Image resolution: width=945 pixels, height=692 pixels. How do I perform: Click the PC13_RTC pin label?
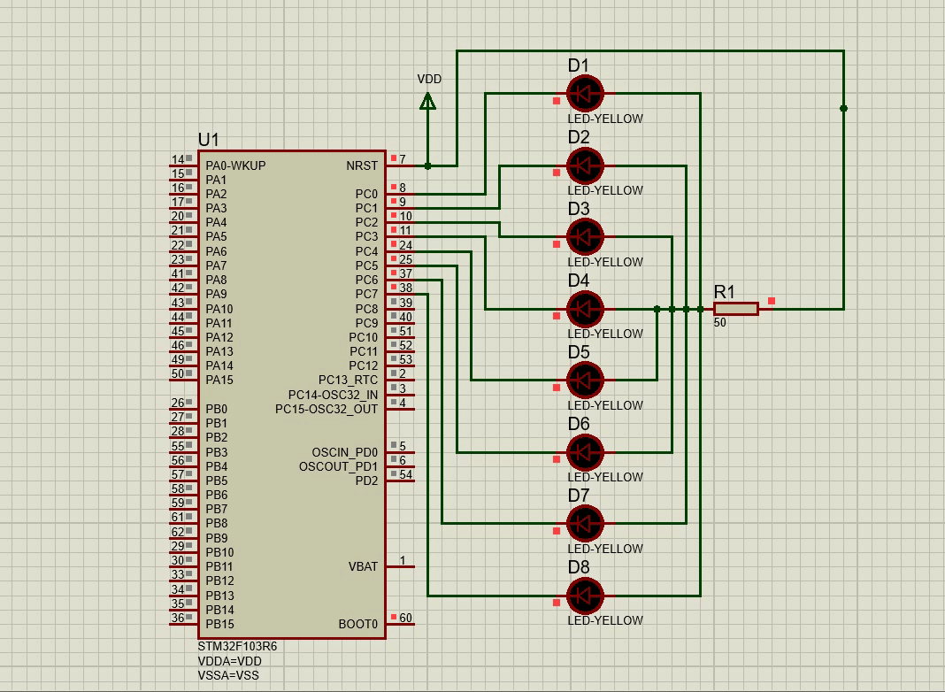(x=348, y=380)
